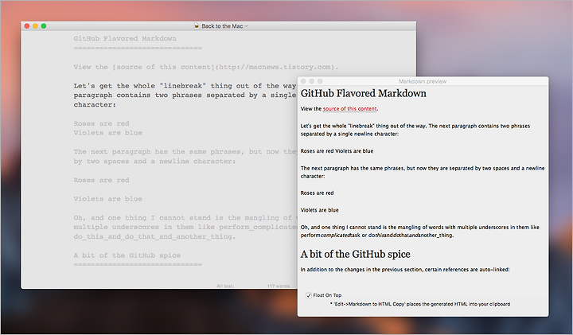Image resolution: width=573 pixels, height=335 pixels.
Task: Place cursor in highlighted line starting "Let's get" in editor
Action: [185, 86]
